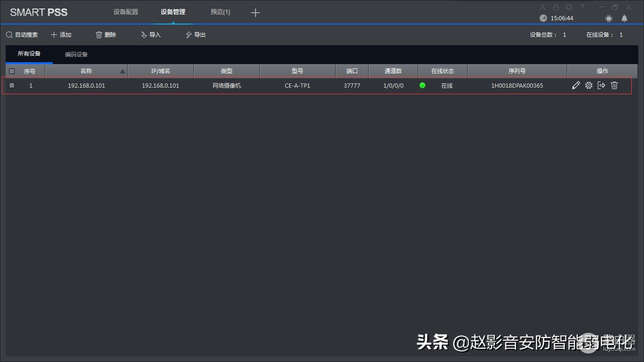The image size is (644, 362).
Task: Click device type 网络摄像机 cell
Action: 227,86
